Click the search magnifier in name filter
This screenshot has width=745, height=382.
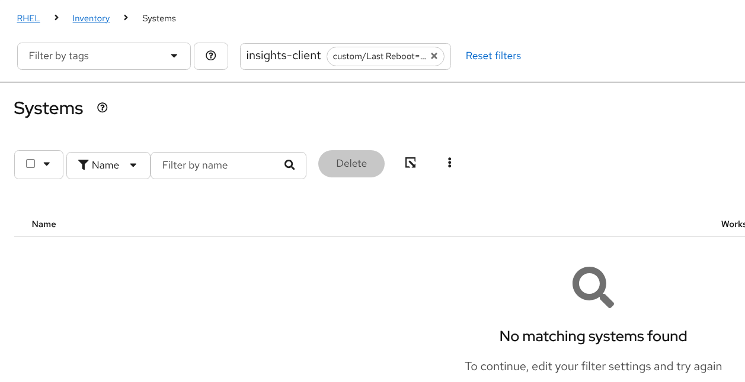pyautogui.click(x=289, y=165)
